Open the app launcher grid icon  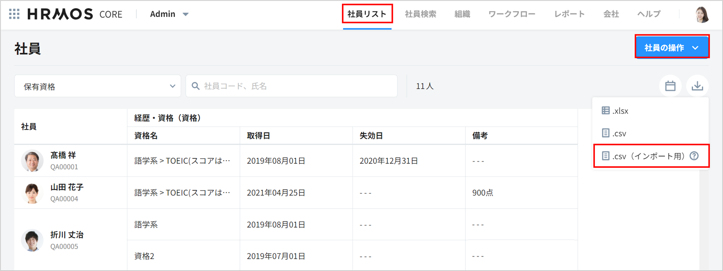click(14, 14)
